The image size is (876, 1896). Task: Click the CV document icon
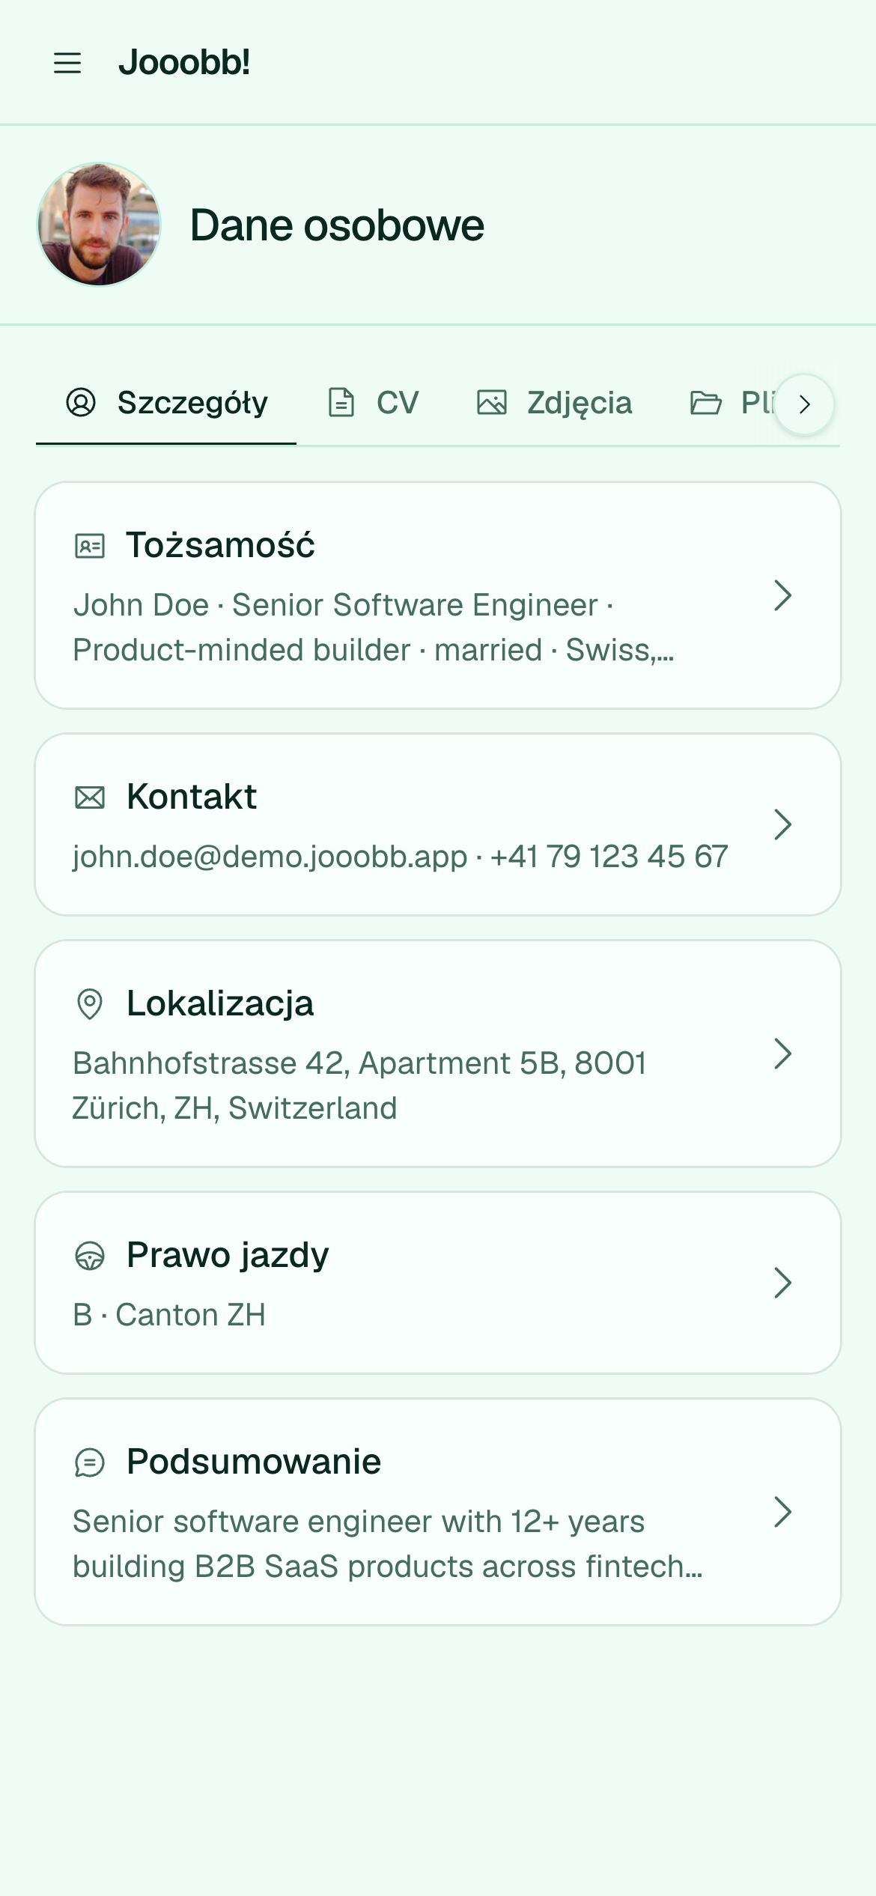pyautogui.click(x=341, y=403)
